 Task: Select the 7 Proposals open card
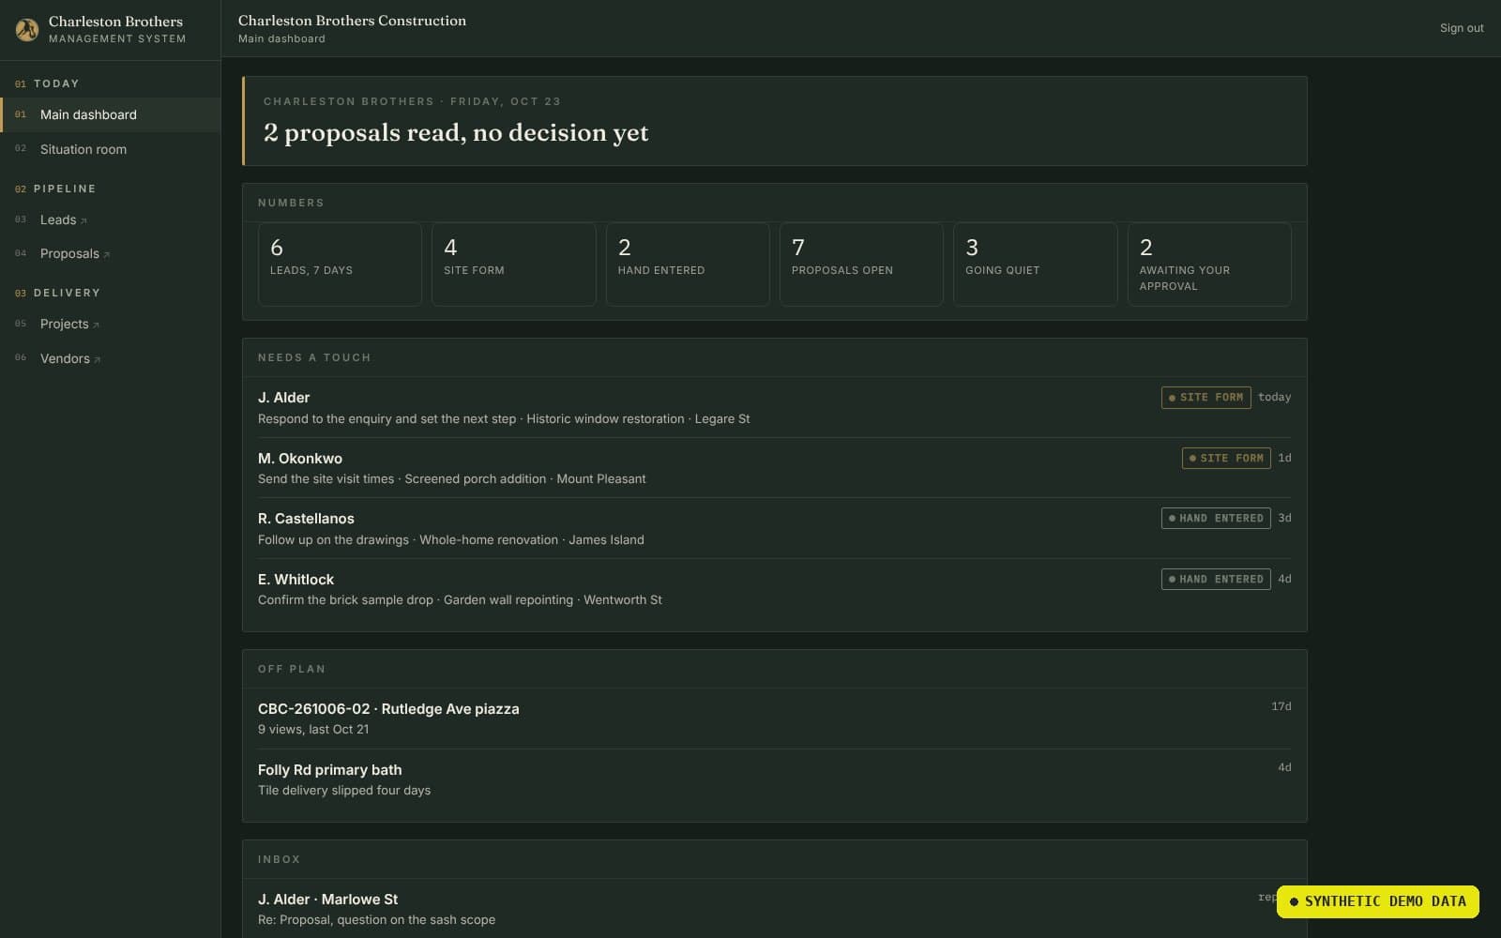point(861,264)
